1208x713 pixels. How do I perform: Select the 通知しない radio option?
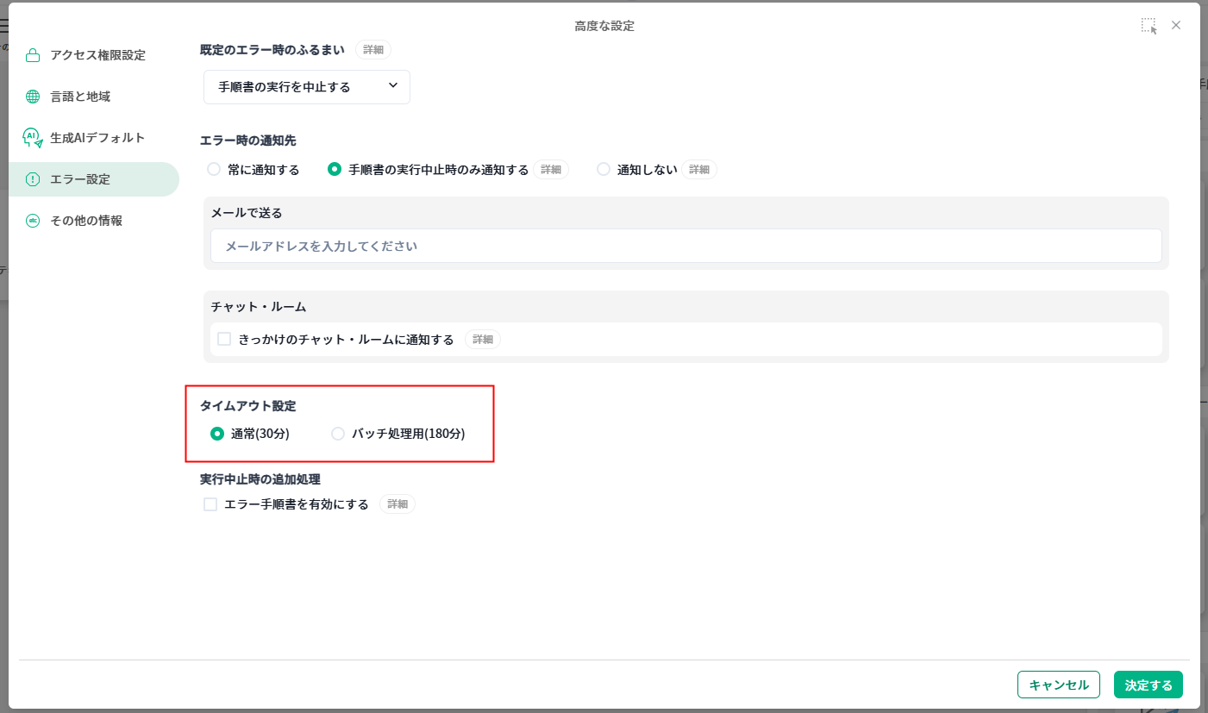[604, 170]
